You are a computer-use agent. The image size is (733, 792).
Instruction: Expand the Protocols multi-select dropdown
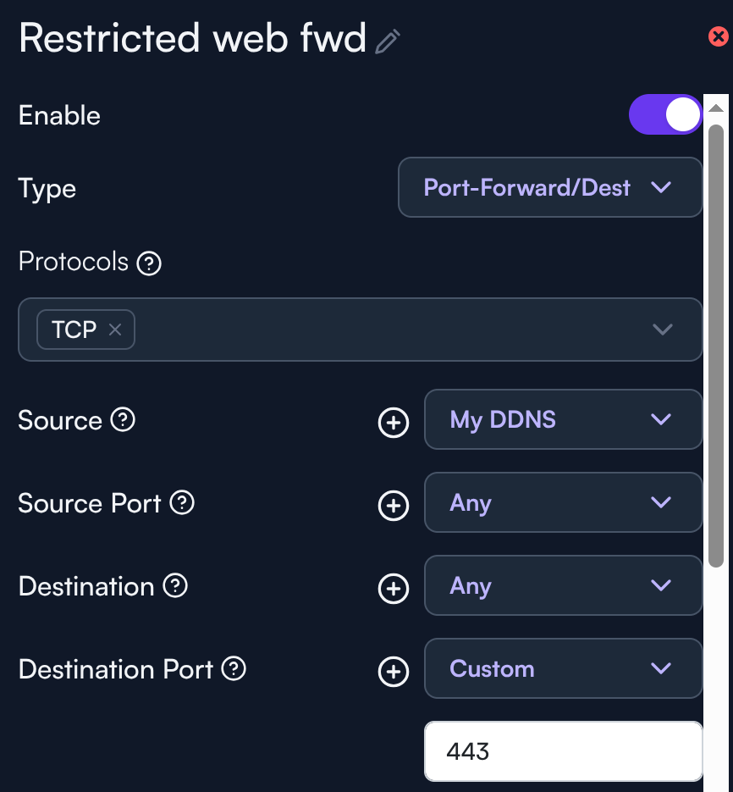[x=662, y=330]
